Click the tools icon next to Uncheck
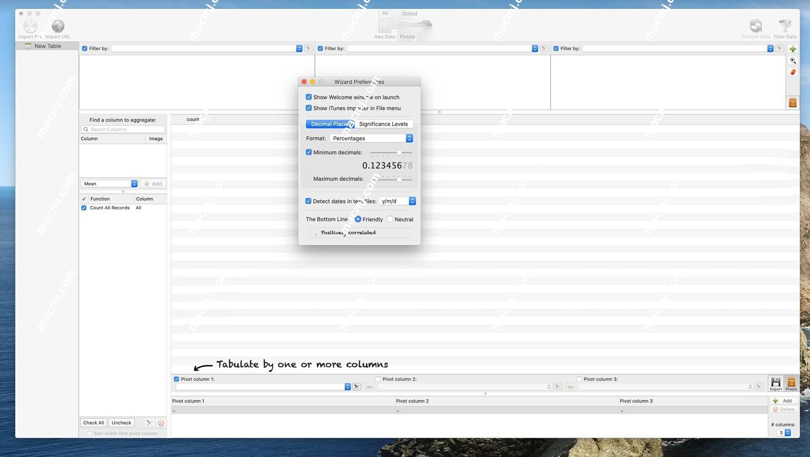 pyautogui.click(x=149, y=422)
